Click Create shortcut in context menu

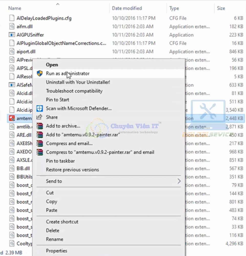click(62, 222)
